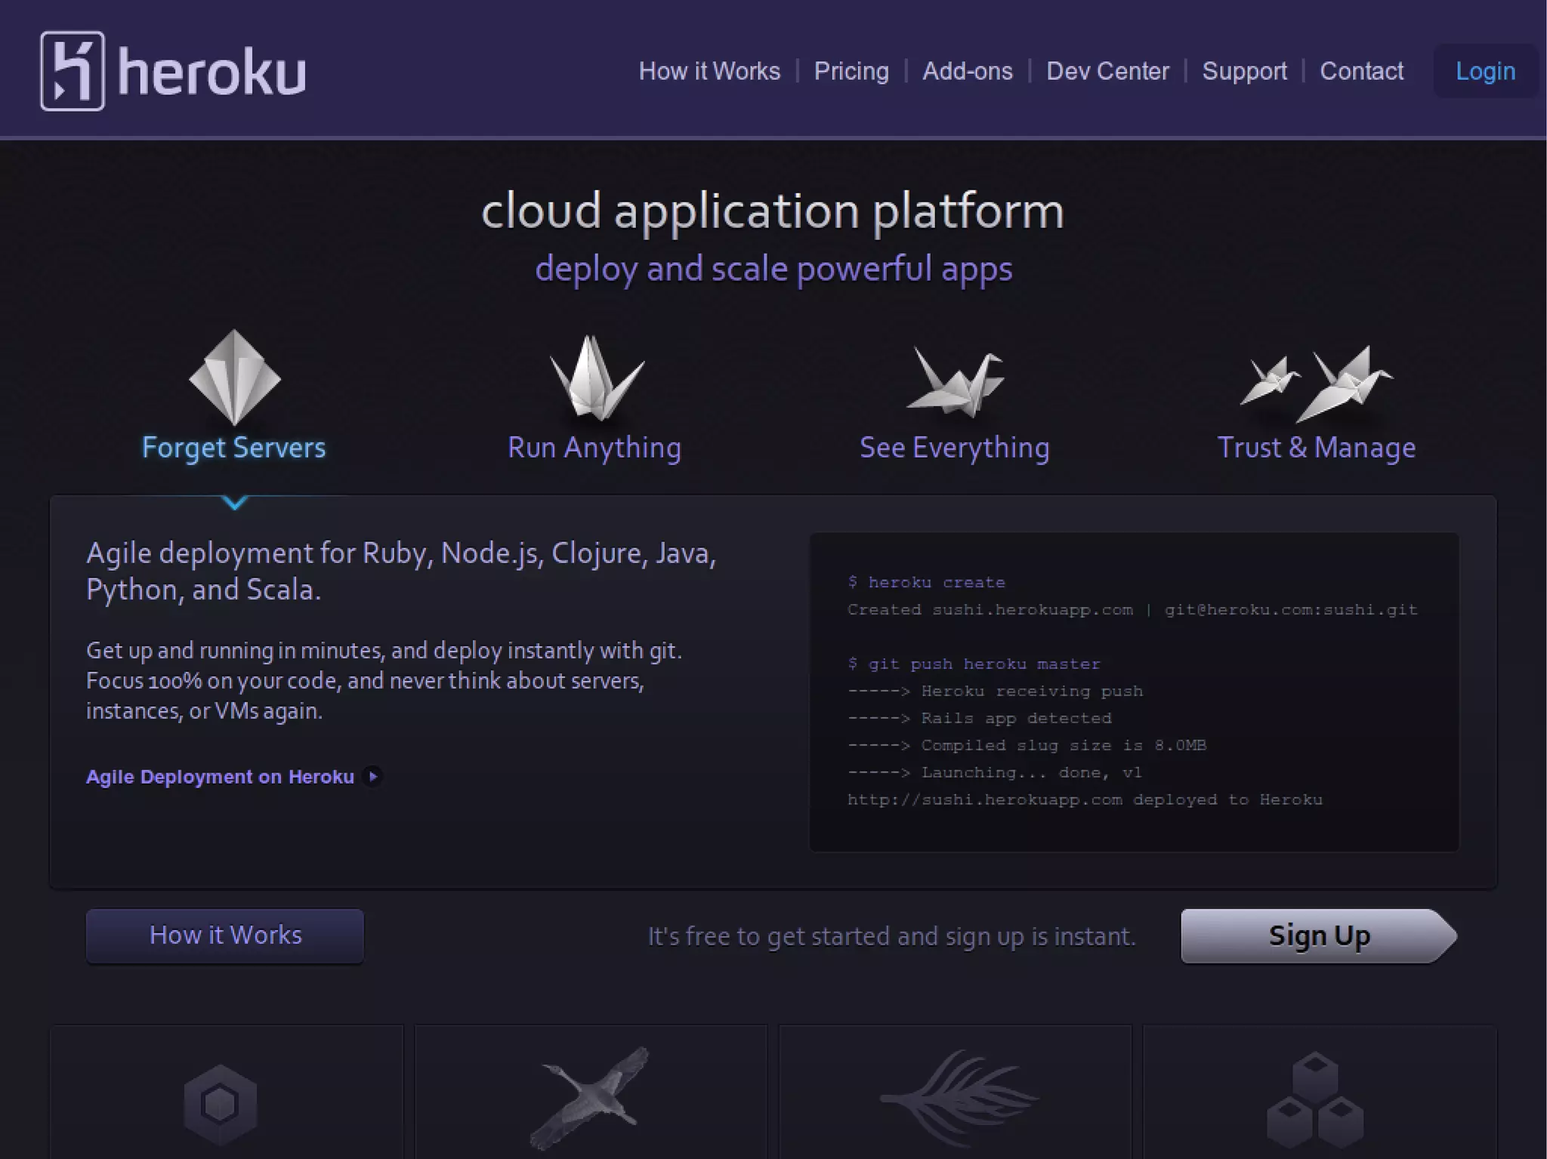Click arrow icon beside Agile Deployment on Heroku

coord(372,776)
